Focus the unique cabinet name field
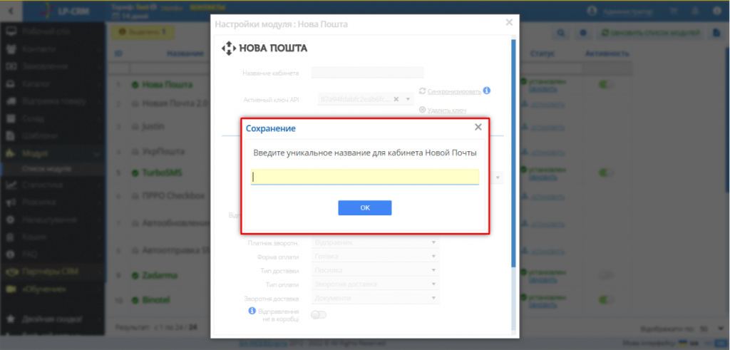The height and width of the screenshot is (350, 730). pos(364,177)
